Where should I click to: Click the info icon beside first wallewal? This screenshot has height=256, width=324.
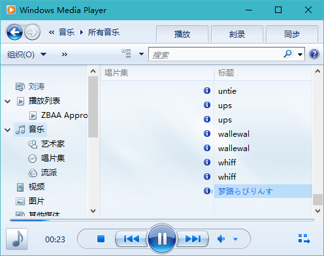pos(207,134)
